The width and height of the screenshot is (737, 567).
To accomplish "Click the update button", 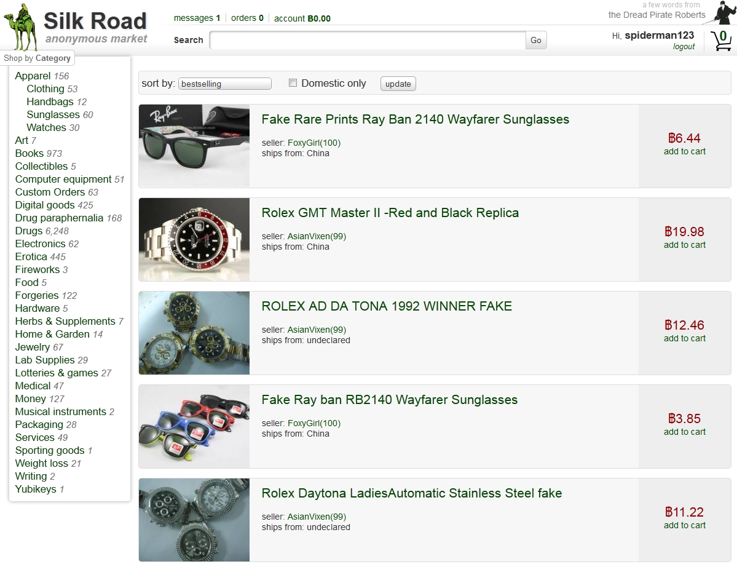I will tap(398, 84).
